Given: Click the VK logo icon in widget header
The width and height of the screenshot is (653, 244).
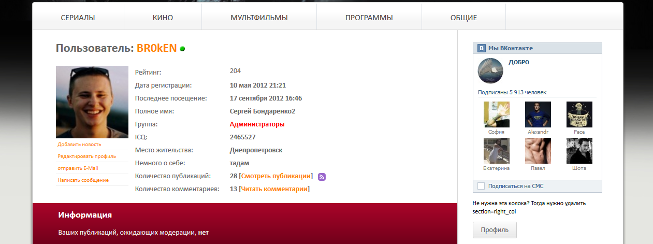Looking at the screenshot, I should (x=481, y=48).
